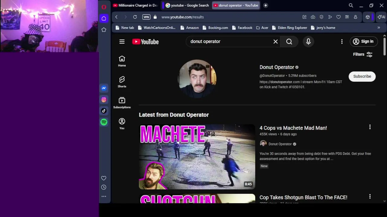
Task: View site info via padlock icon
Action: click(x=155, y=17)
